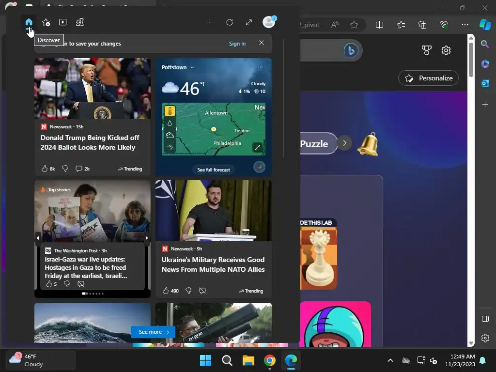Toggle Edge split screen

pyautogui.click(x=379, y=25)
